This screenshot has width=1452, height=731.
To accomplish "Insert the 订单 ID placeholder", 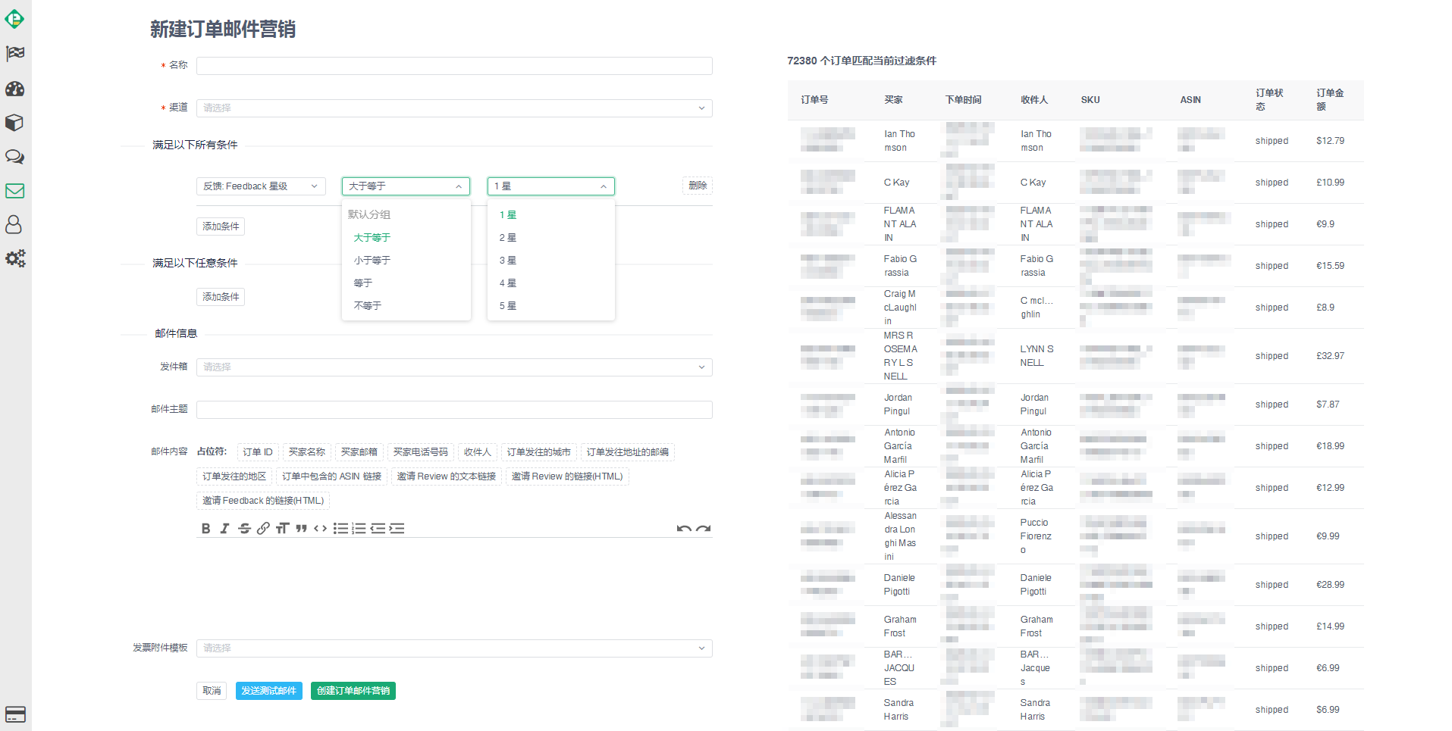I will [x=258, y=452].
